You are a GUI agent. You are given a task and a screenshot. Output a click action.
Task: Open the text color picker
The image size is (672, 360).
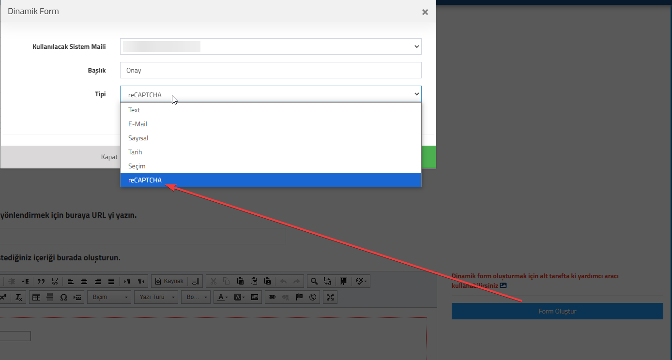pos(223,297)
